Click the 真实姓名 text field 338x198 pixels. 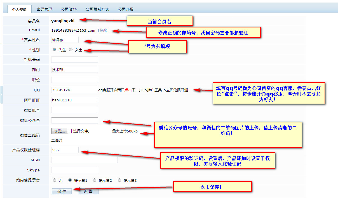(65, 40)
